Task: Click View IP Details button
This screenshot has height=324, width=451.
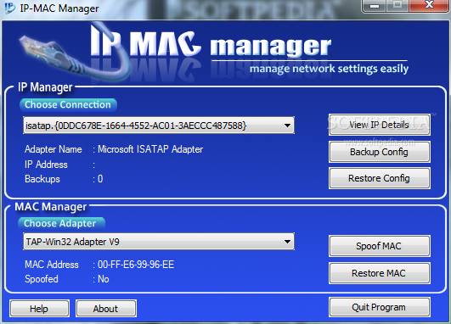Action: click(380, 125)
